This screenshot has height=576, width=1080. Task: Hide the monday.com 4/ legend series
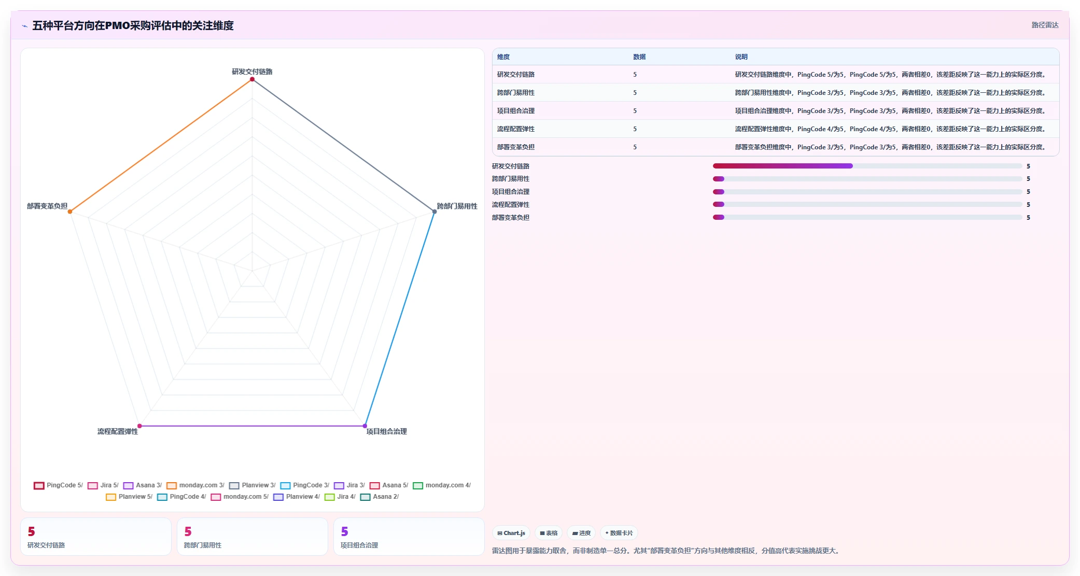441,485
